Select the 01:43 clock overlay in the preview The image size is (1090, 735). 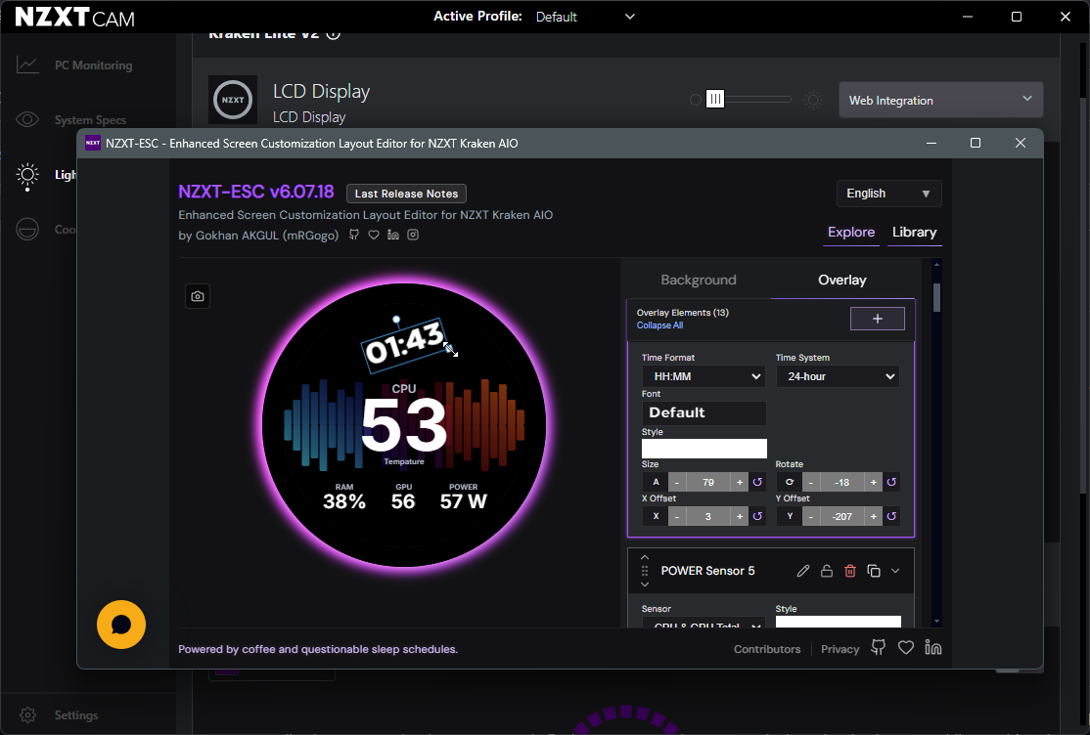[x=404, y=343]
